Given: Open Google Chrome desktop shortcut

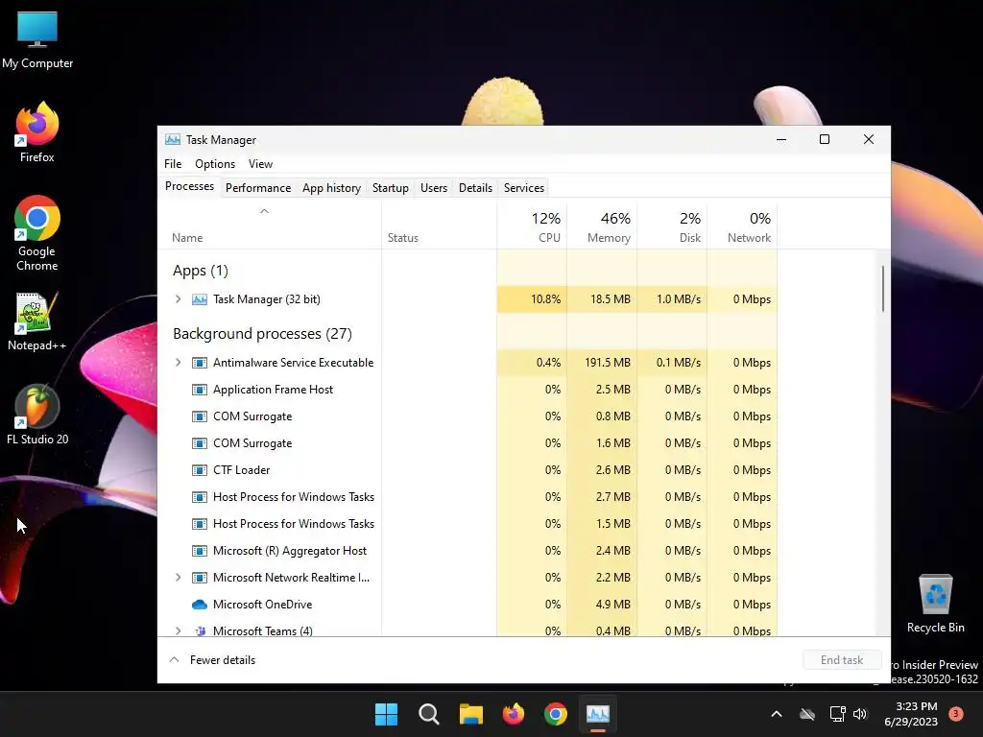Looking at the screenshot, I should [x=37, y=233].
